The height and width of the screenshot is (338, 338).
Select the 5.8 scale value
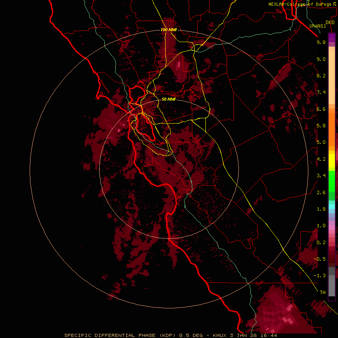pos(321,125)
